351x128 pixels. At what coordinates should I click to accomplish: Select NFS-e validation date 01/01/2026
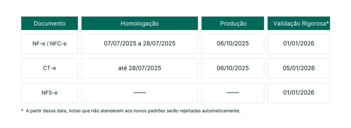click(299, 93)
